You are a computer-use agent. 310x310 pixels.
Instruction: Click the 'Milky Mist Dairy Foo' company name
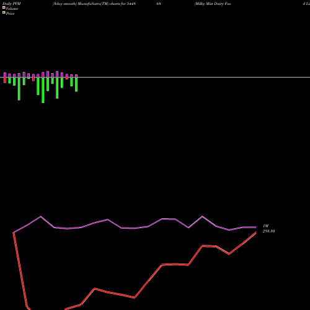click(213, 4)
